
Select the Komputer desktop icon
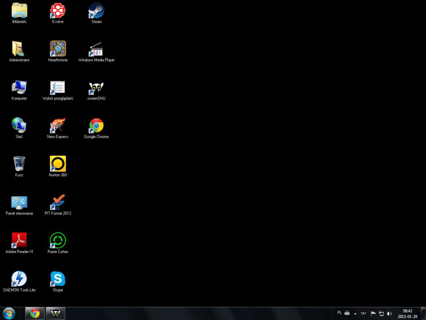click(x=19, y=90)
